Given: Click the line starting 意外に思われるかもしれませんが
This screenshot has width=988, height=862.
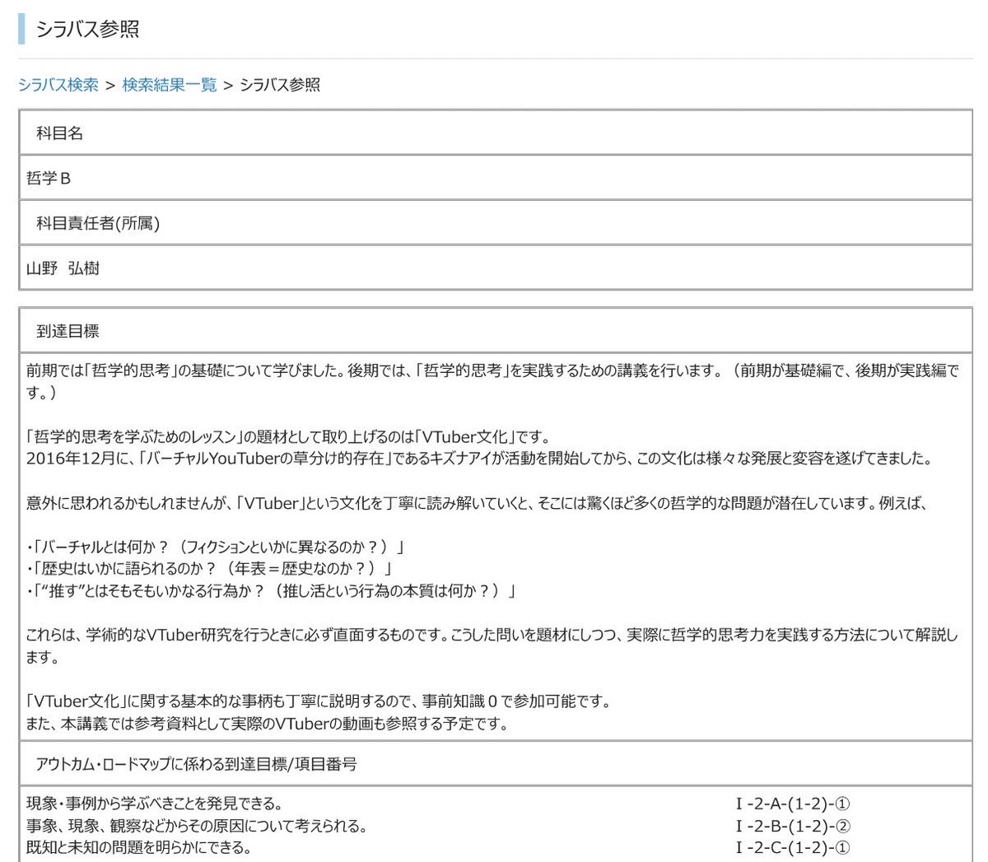Looking at the screenshot, I should (x=477, y=502).
